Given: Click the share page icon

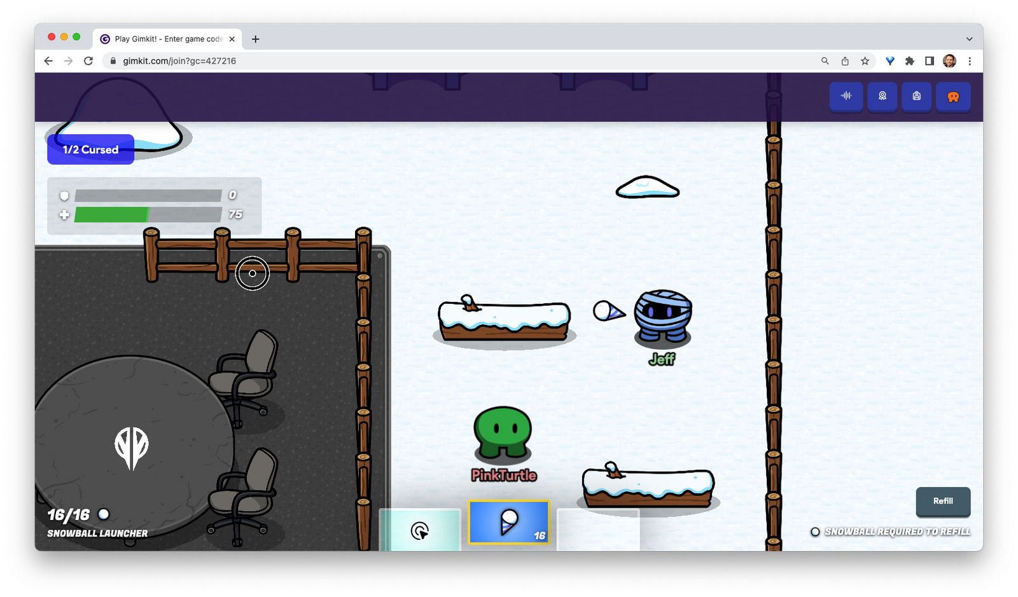Looking at the screenshot, I should (845, 61).
